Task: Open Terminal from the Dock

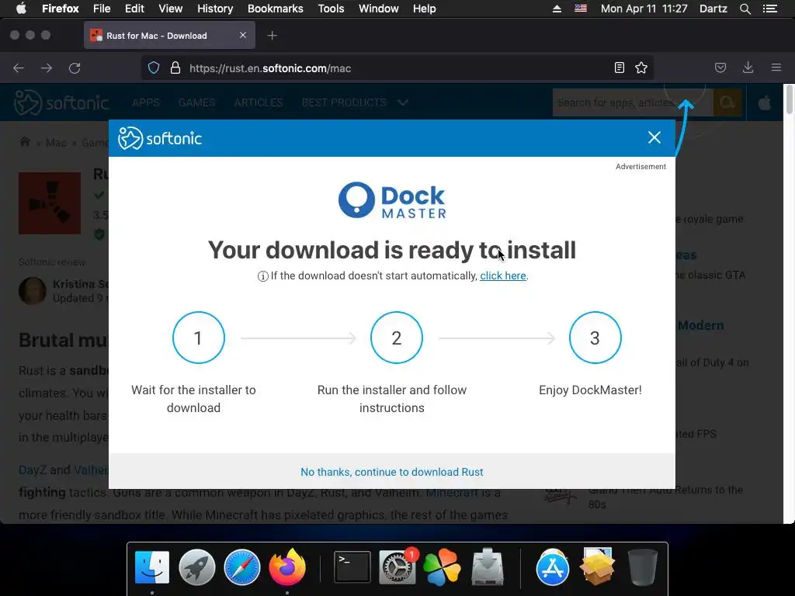Action: pos(352,567)
